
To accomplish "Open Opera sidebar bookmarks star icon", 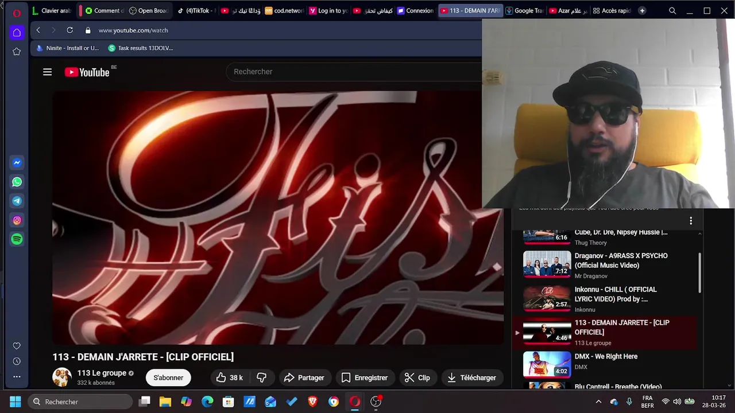I will [x=17, y=52].
